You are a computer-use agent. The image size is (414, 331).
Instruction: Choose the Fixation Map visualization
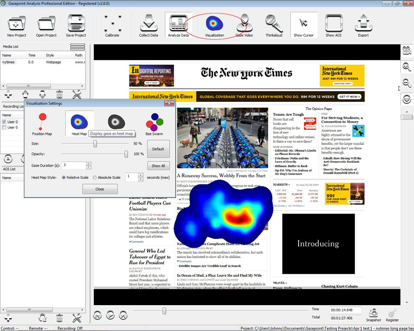[42, 124]
